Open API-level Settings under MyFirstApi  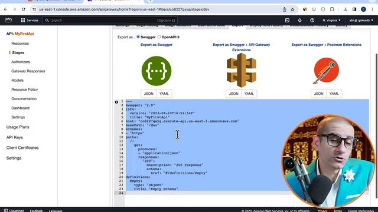pyautogui.click(x=18, y=117)
